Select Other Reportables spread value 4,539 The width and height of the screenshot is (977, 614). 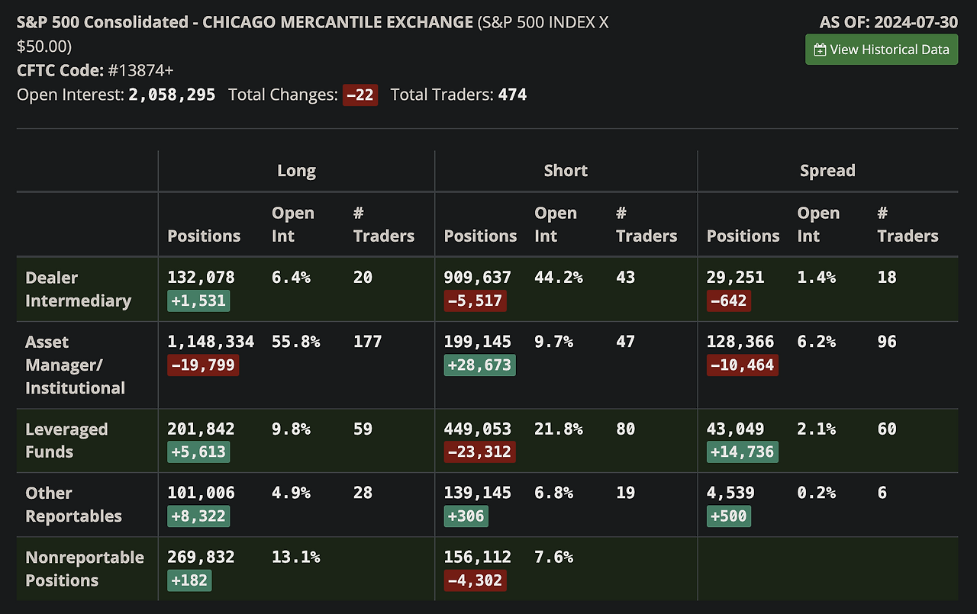coord(730,493)
